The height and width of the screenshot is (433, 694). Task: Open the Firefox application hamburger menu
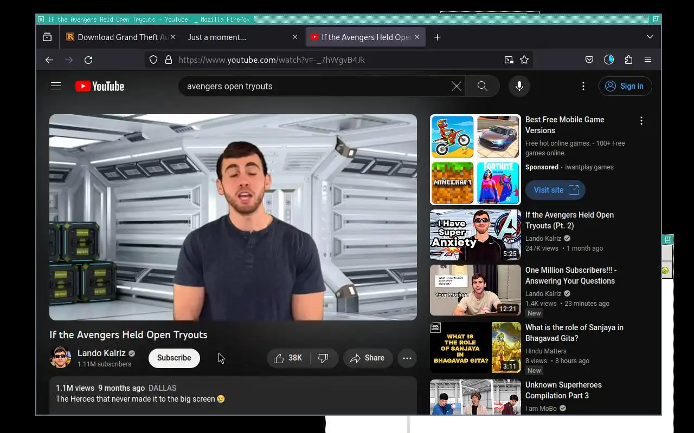click(x=648, y=60)
